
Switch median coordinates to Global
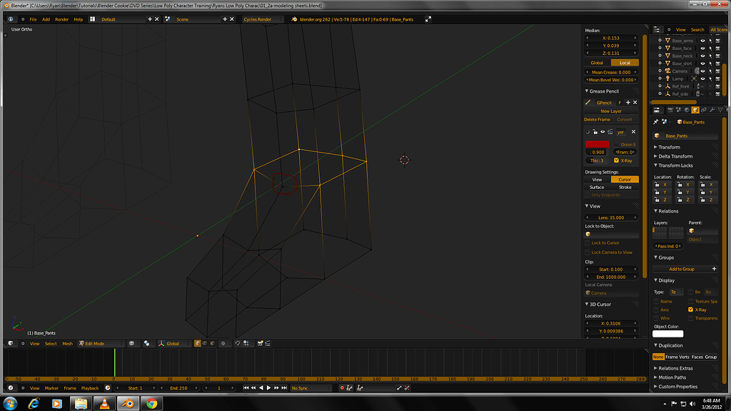pyautogui.click(x=598, y=63)
